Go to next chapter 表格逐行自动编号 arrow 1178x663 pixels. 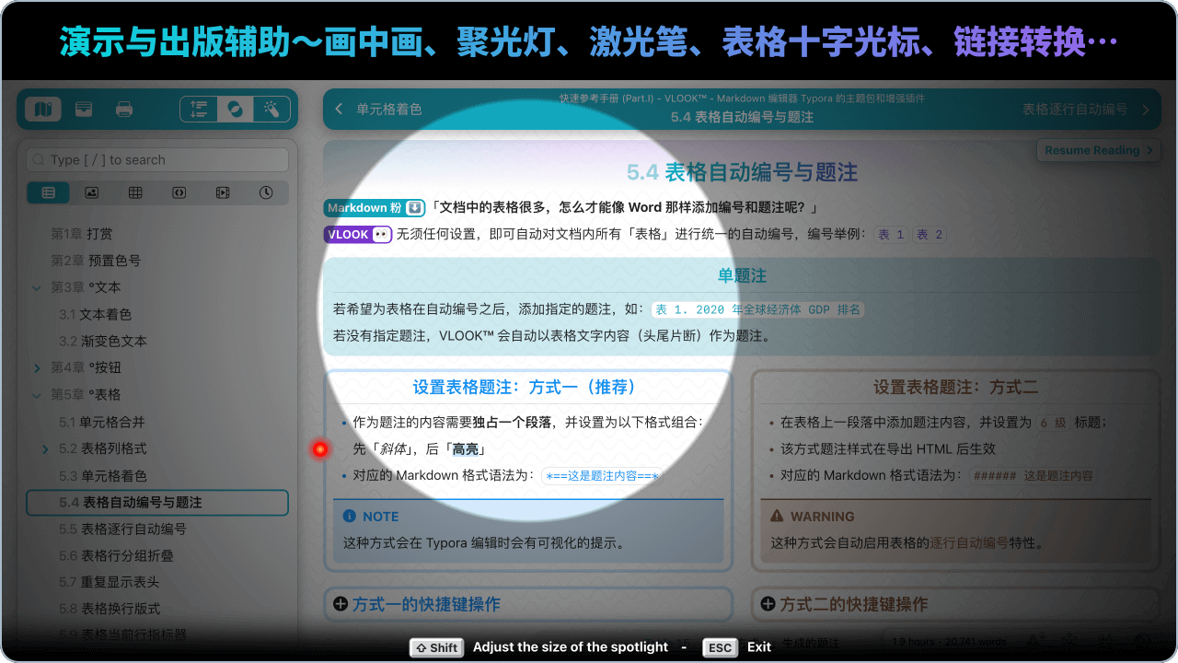(1146, 110)
